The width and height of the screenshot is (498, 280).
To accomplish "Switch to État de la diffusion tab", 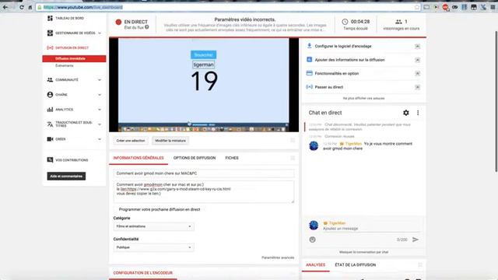I will pyautogui.click(x=356, y=264).
